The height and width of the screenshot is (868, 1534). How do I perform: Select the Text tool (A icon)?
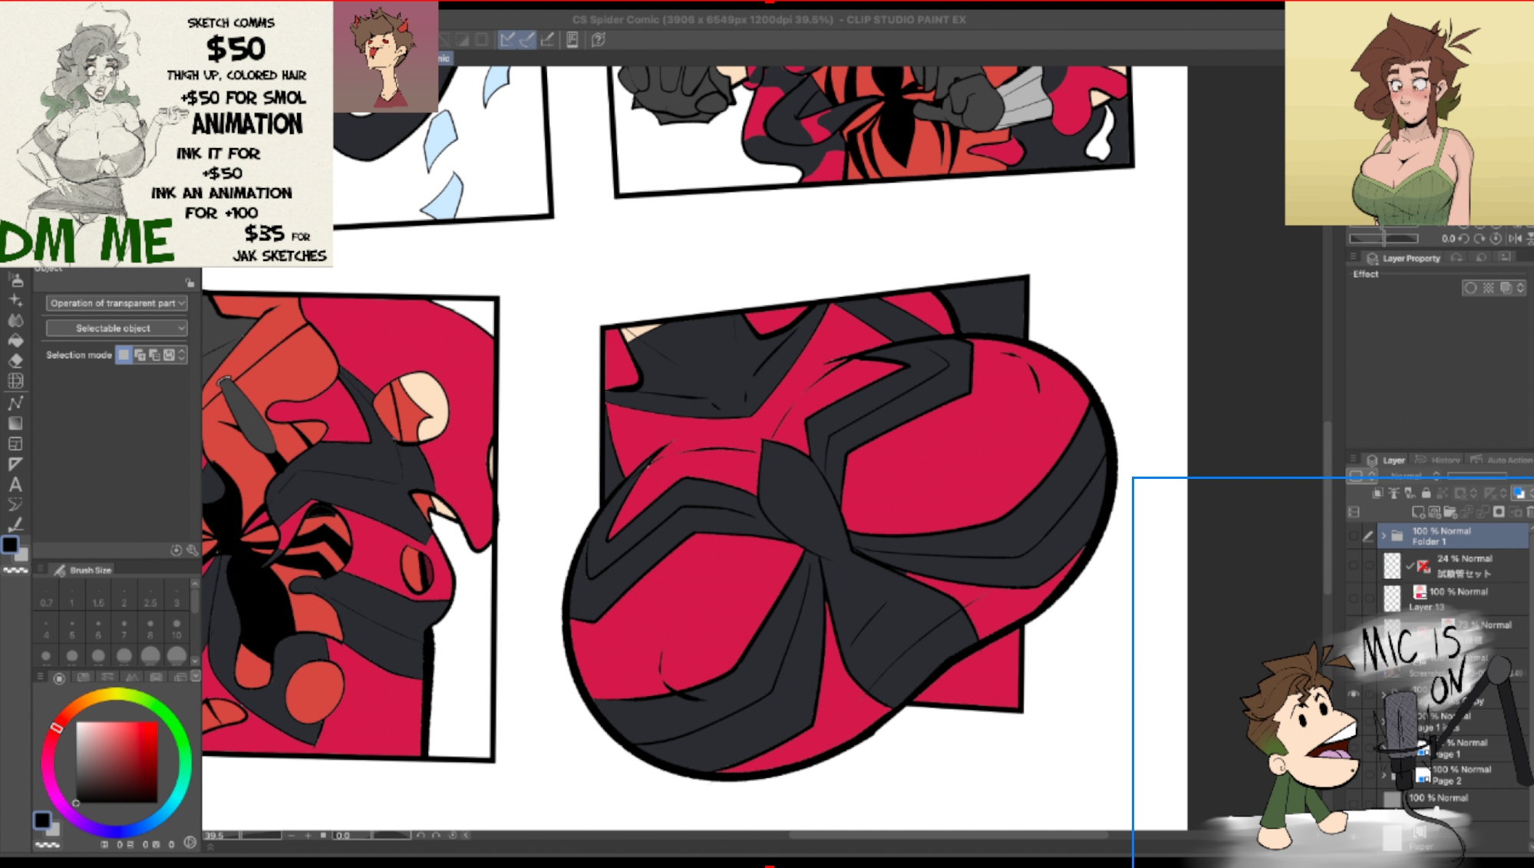[15, 485]
